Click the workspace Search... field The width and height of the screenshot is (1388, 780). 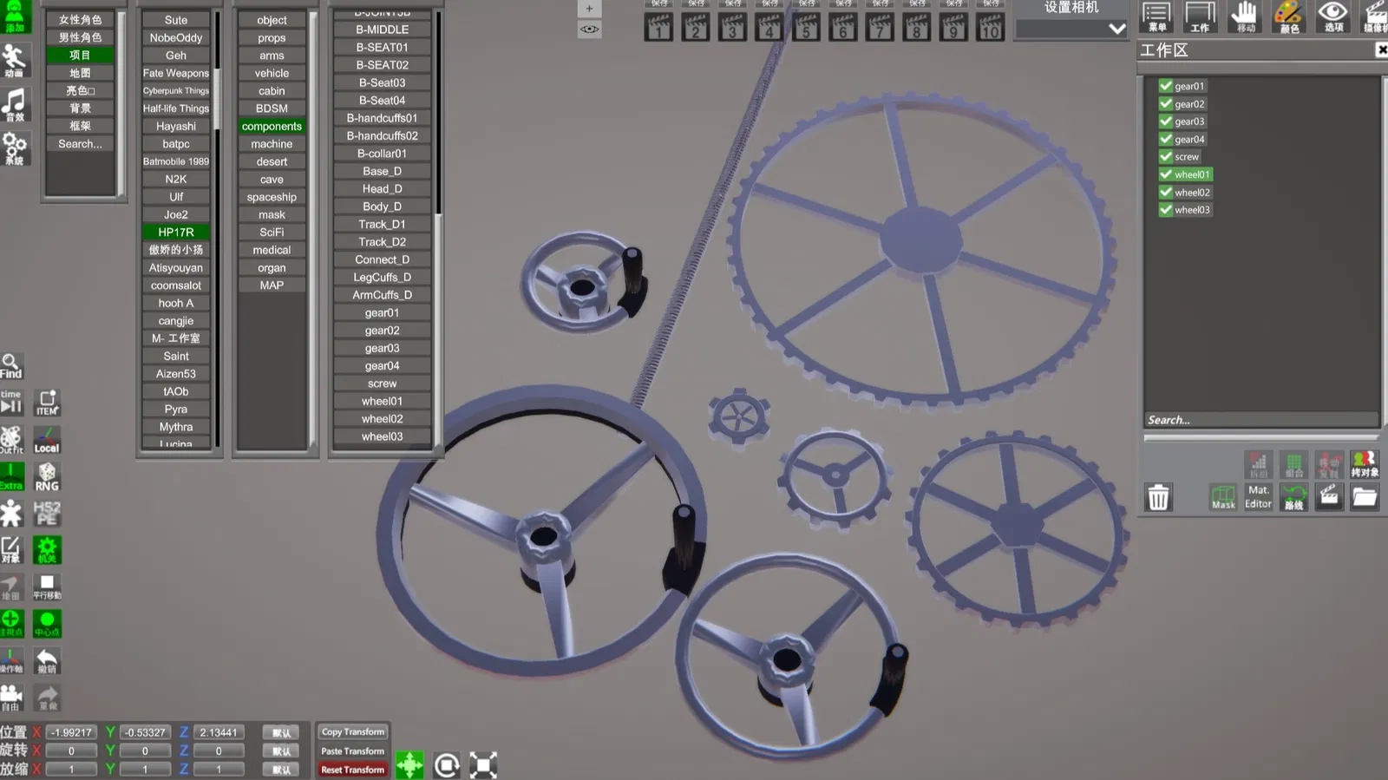[1260, 420]
